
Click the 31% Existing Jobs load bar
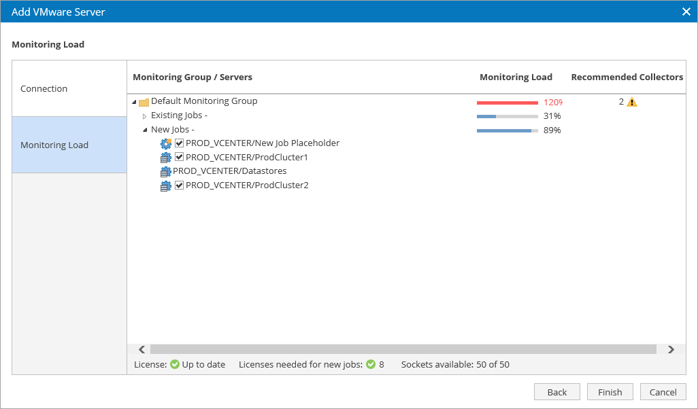[x=507, y=116]
